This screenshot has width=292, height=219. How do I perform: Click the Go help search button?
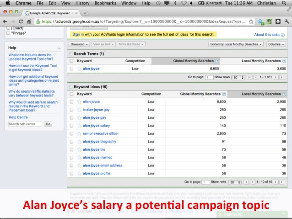point(48,124)
